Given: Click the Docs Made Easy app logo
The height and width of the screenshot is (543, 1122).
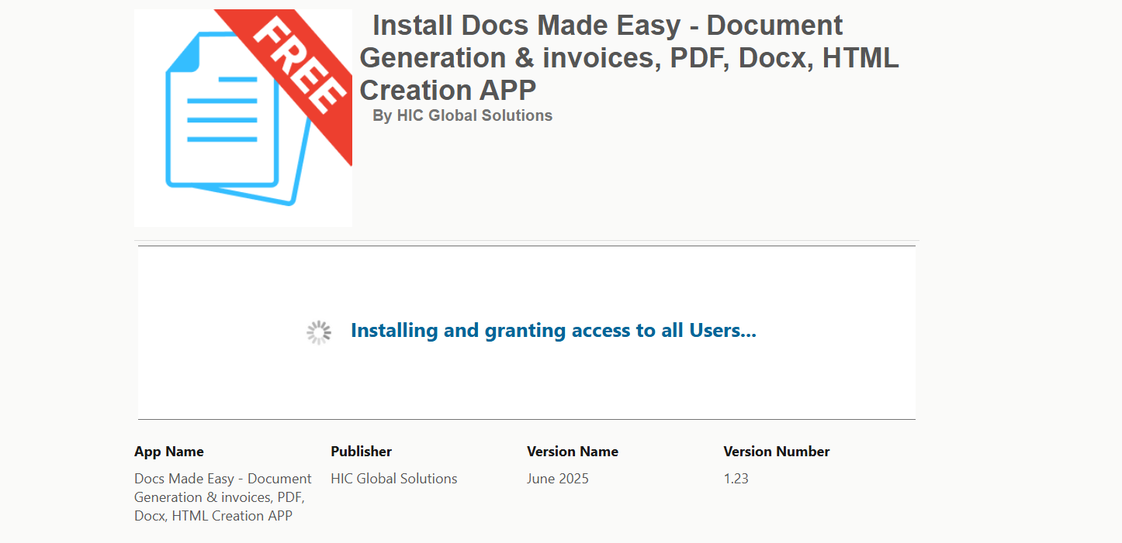Looking at the screenshot, I should (x=243, y=118).
